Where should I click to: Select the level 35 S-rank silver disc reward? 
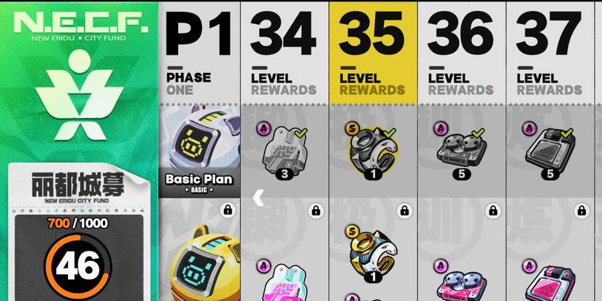[373, 150]
